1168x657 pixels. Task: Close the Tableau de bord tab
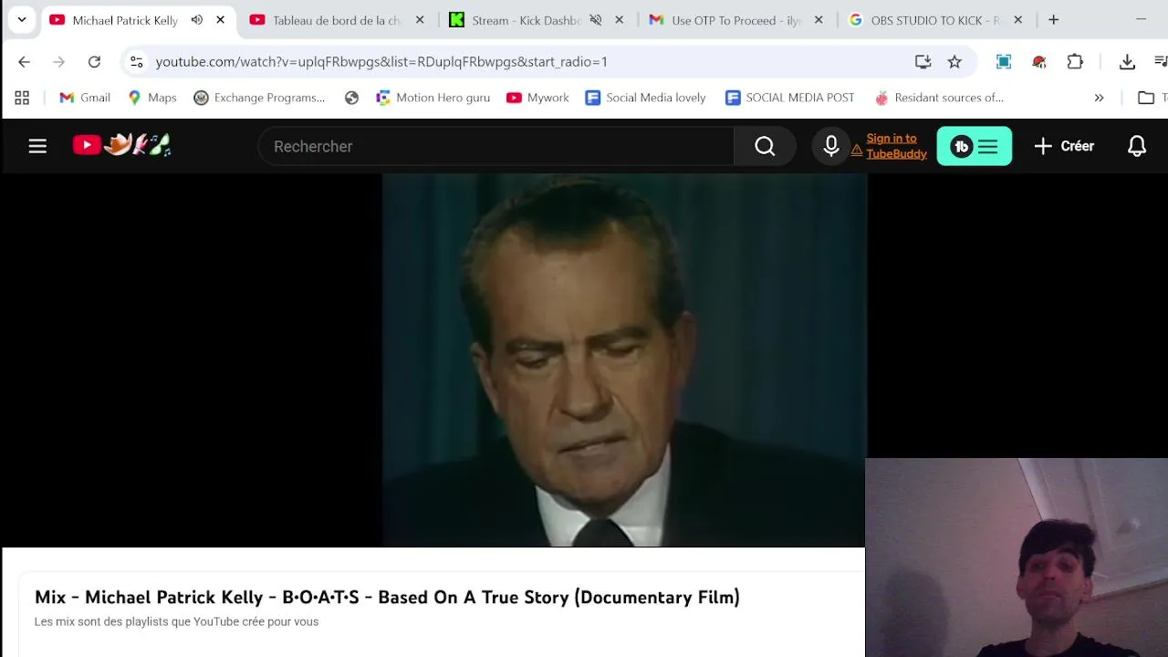click(x=420, y=20)
